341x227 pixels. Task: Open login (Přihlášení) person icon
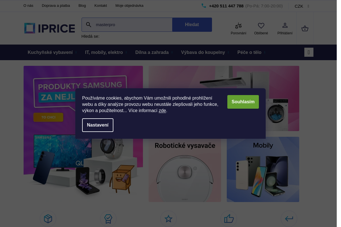tap(285, 26)
